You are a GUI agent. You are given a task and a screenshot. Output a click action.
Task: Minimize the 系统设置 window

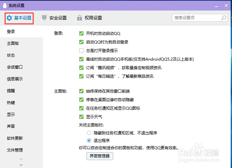tap(216, 6)
